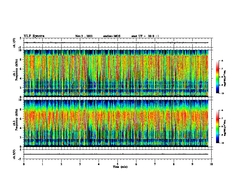
Task: Click time axis tick label "3"
Action: click(80, 164)
